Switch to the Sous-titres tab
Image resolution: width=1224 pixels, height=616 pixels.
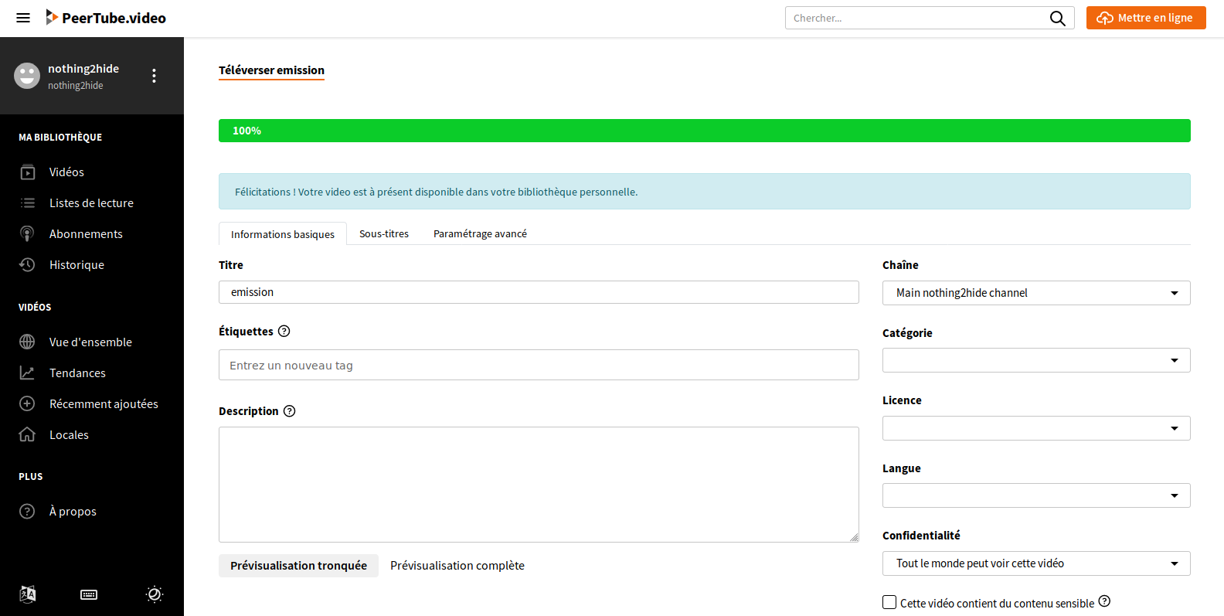(x=384, y=233)
